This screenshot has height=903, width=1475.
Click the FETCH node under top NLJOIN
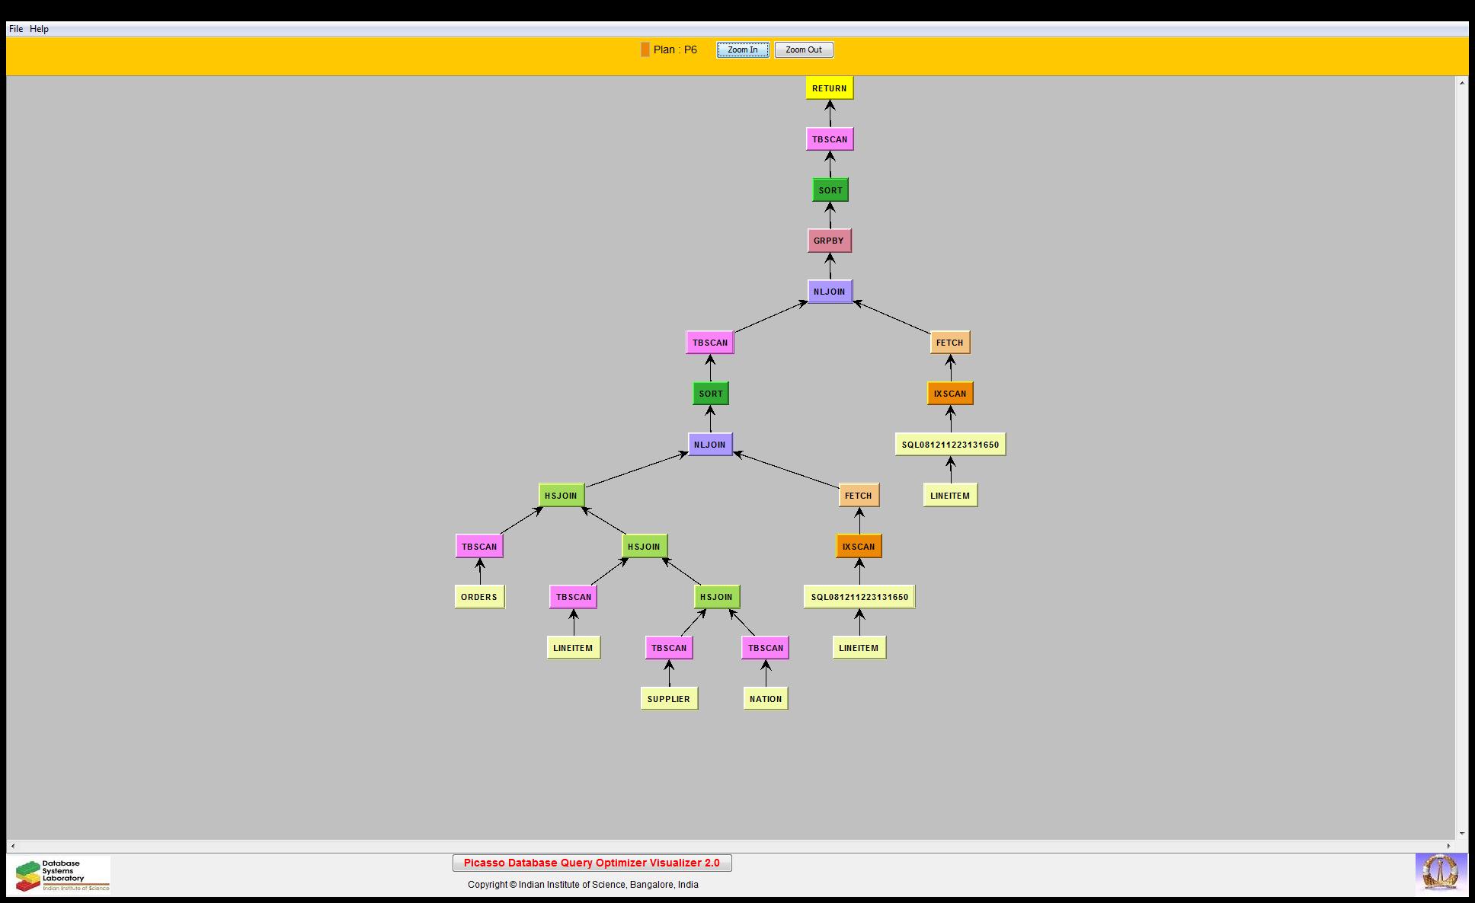point(949,343)
